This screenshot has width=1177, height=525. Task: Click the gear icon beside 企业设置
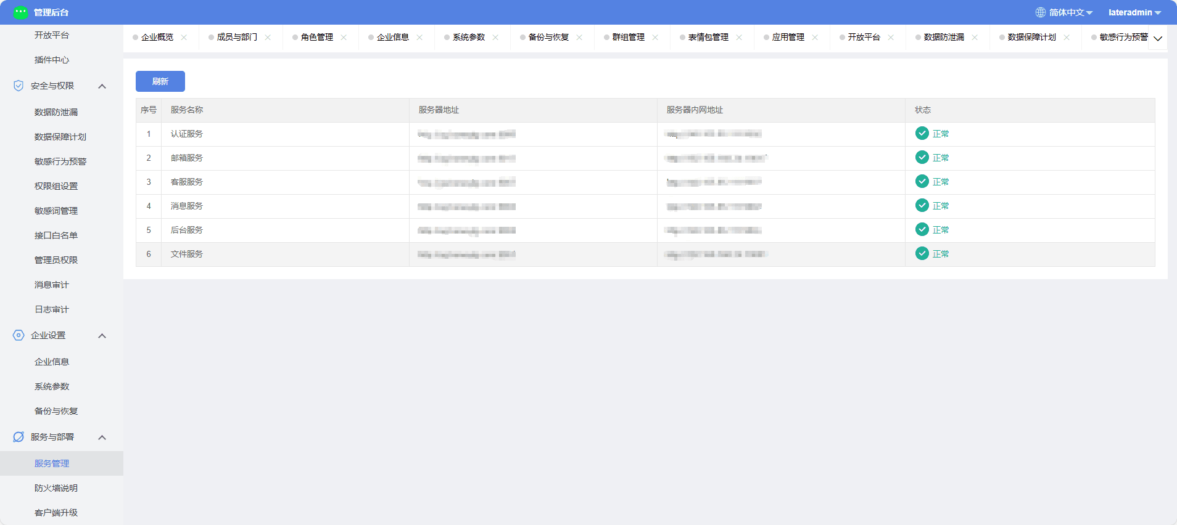click(x=19, y=335)
